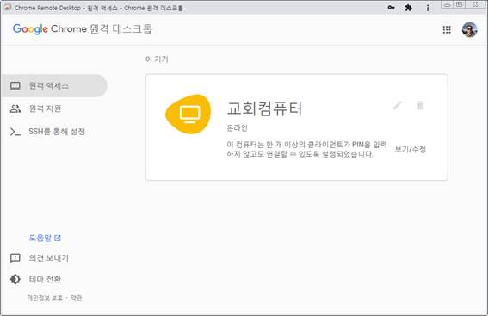Screen dimensions: 488x316
Task: Open the password key icon in title bar
Action: tap(392, 8)
